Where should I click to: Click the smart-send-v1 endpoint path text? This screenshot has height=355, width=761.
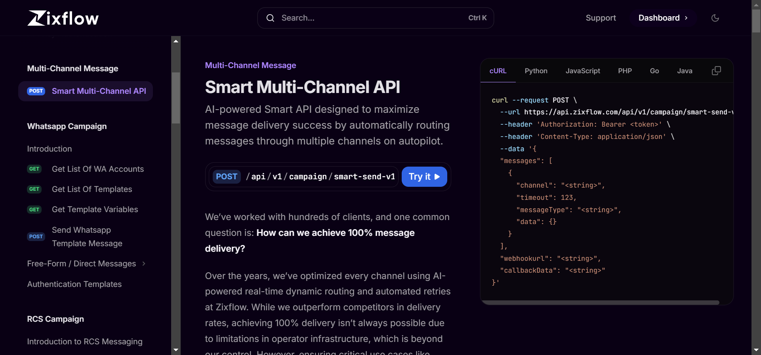coord(364,177)
